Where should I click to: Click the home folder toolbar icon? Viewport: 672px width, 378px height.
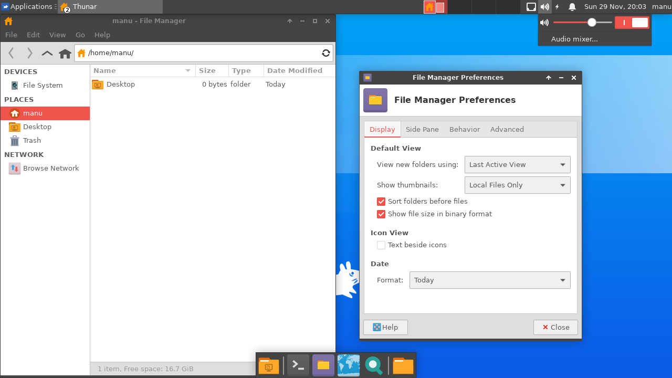point(65,53)
